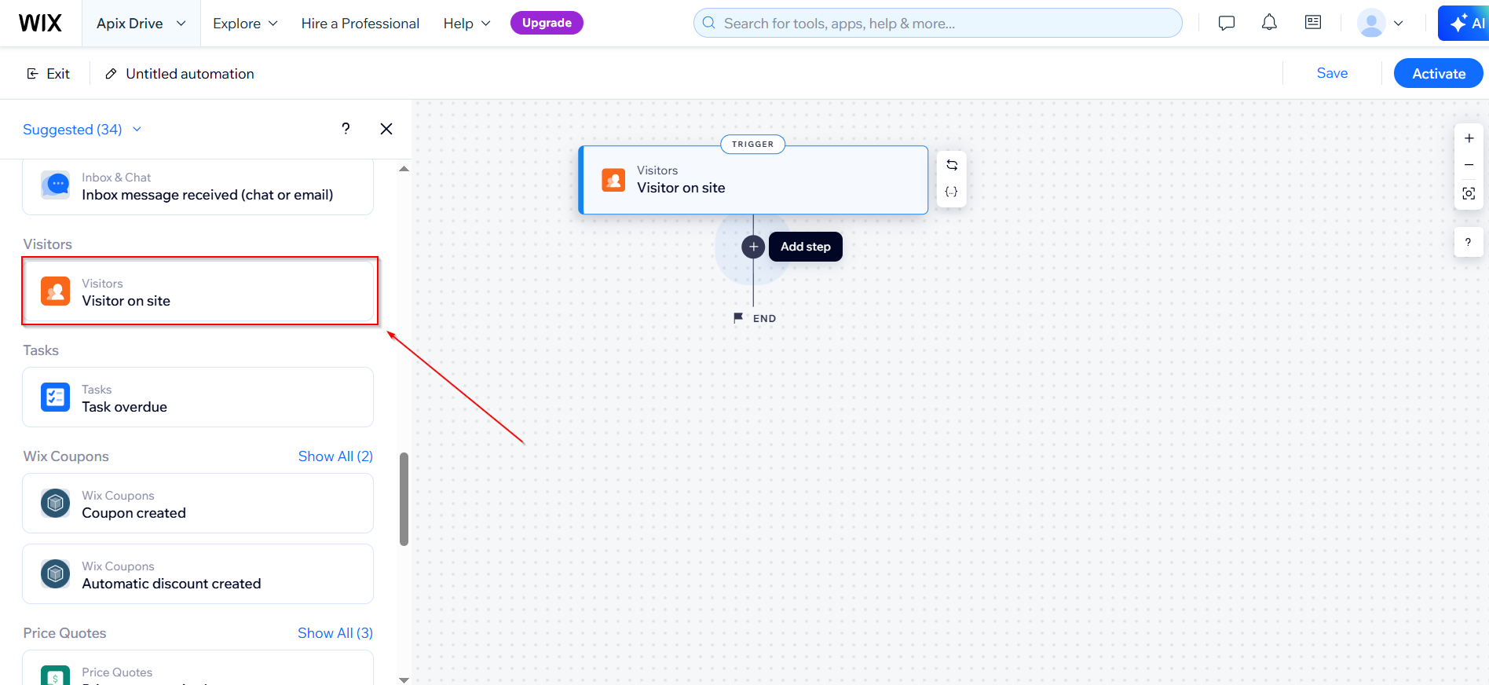
Task: Zoom in the canvas with plus
Action: tap(1469, 138)
